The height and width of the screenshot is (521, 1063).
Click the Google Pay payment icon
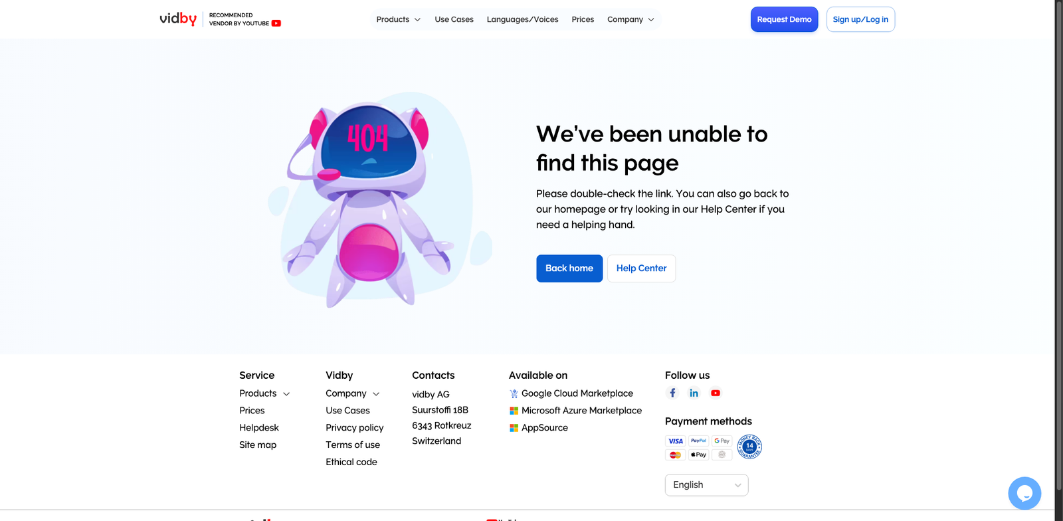click(x=722, y=441)
